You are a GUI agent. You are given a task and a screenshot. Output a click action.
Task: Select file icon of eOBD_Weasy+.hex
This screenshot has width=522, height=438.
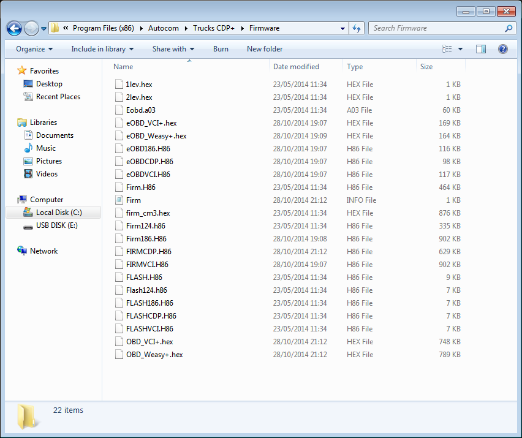[x=119, y=136]
